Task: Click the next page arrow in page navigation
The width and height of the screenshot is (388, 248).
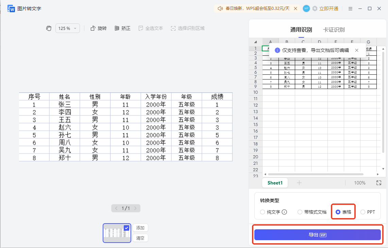Action: click(x=135, y=208)
